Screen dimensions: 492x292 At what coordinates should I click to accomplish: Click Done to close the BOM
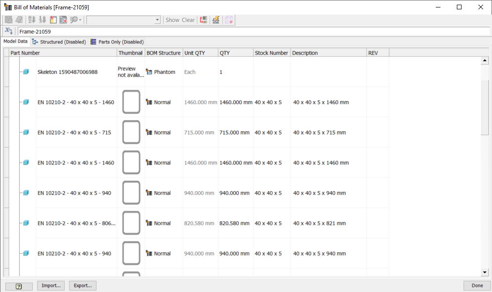[x=477, y=285]
